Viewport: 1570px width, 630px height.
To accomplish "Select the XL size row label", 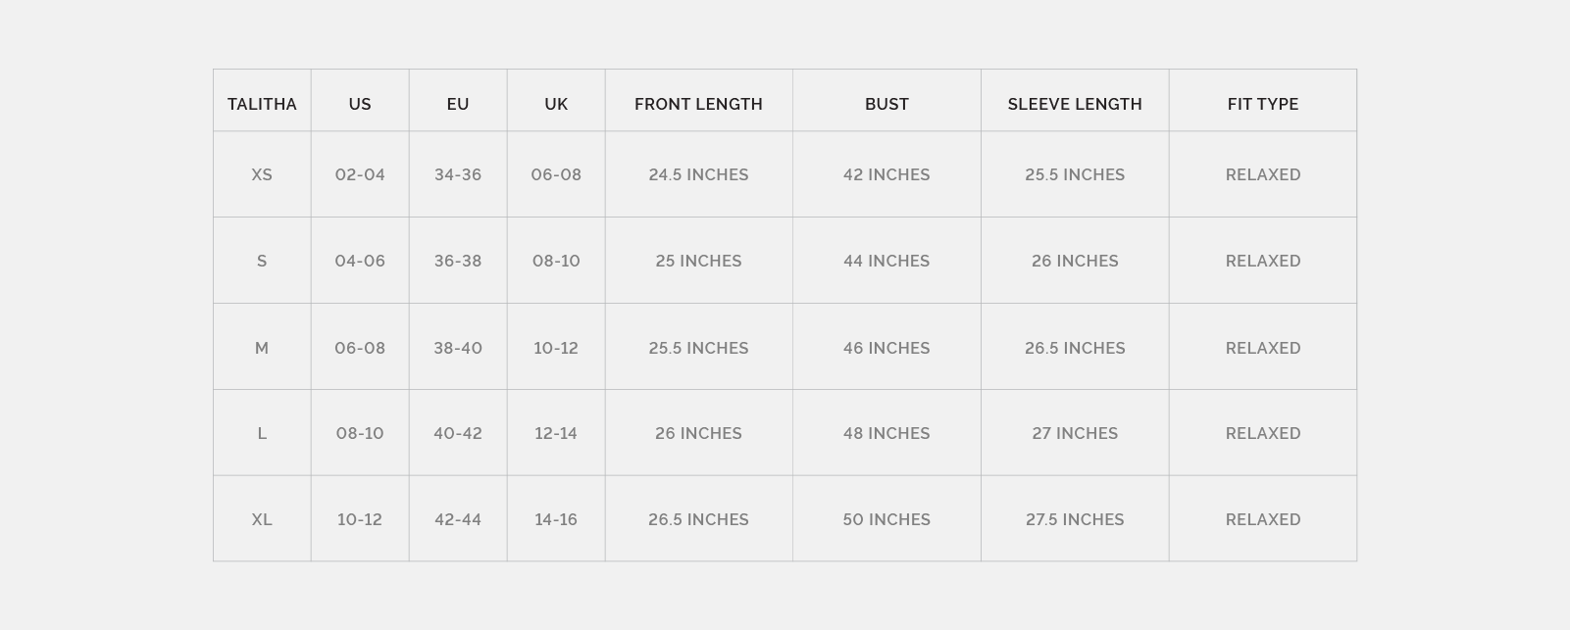I will (x=262, y=519).
